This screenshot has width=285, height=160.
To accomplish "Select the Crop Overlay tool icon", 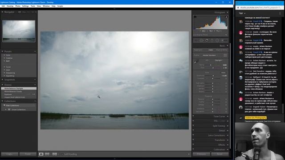I will (x=196, y=40).
